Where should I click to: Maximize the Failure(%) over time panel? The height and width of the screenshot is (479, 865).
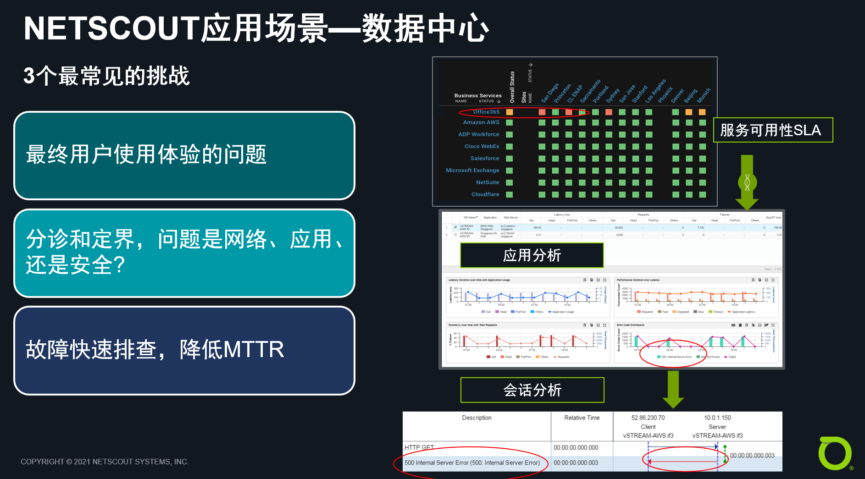604,325
